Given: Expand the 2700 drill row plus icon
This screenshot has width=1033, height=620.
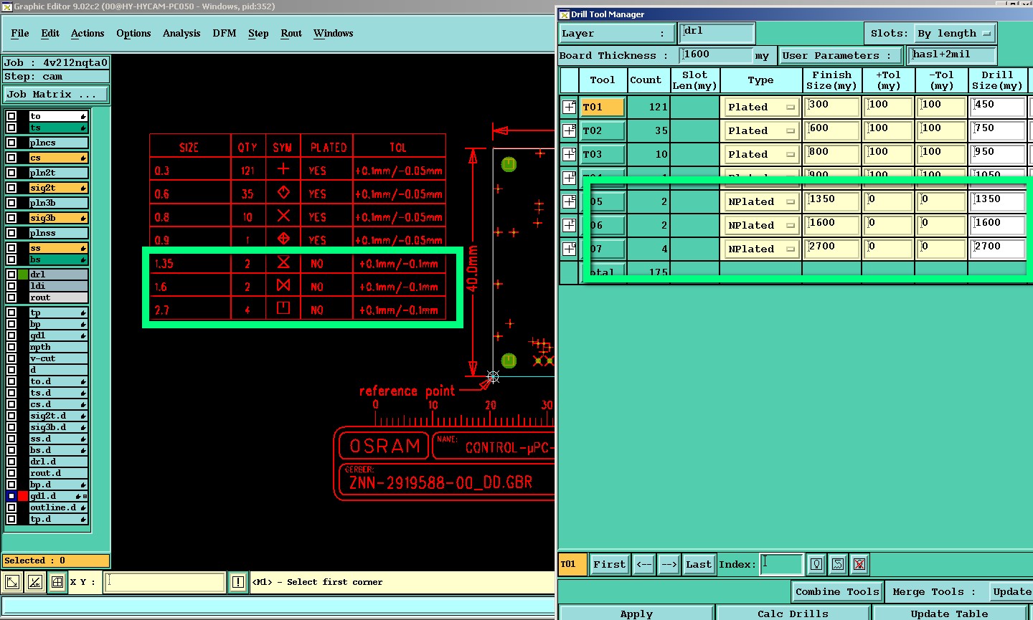Looking at the screenshot, I should click(x=569, y=249).
